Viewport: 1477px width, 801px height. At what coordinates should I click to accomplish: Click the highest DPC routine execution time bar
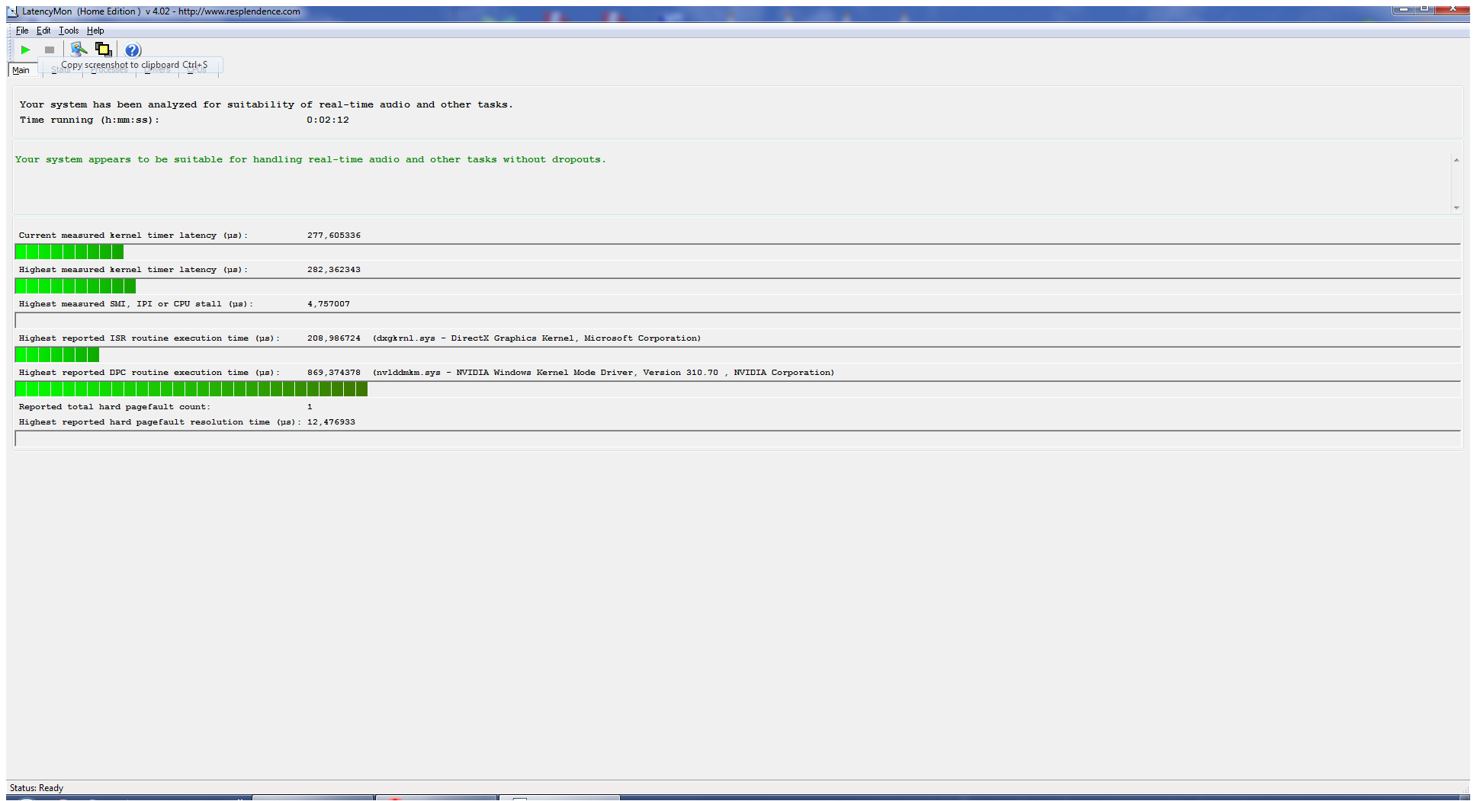[x=737, y=389]
